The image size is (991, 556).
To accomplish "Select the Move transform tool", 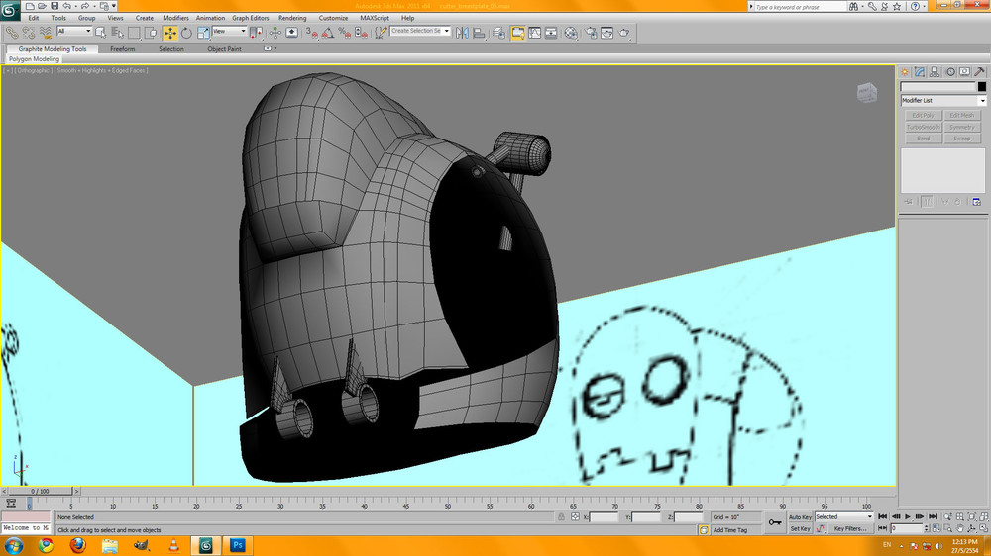I will tap(169, 33).
